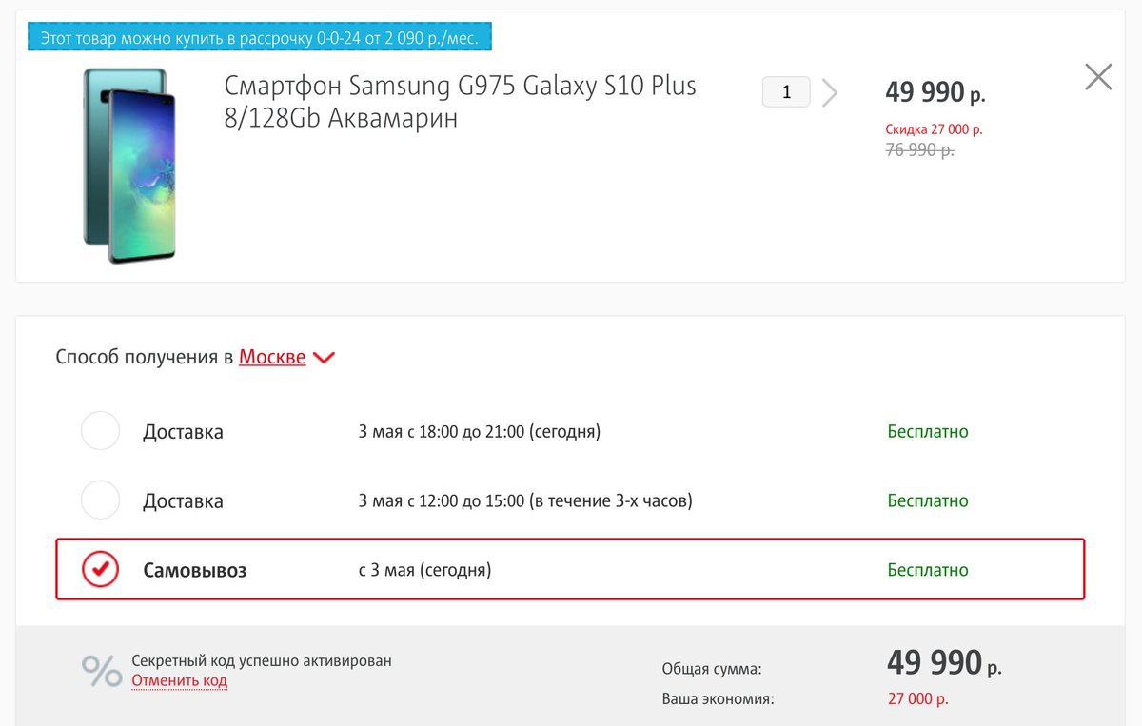Click the Скидка 27 000 р. text
Screen dimensions: 1142x726
point(933,128)
